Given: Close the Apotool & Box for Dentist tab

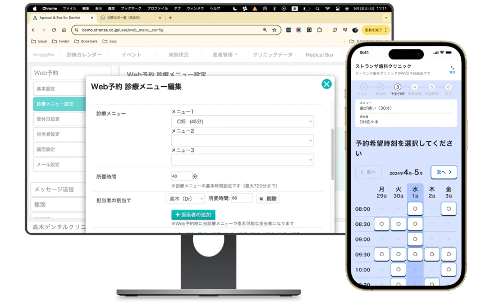Looking at the screenshot, I should point(92,17).
